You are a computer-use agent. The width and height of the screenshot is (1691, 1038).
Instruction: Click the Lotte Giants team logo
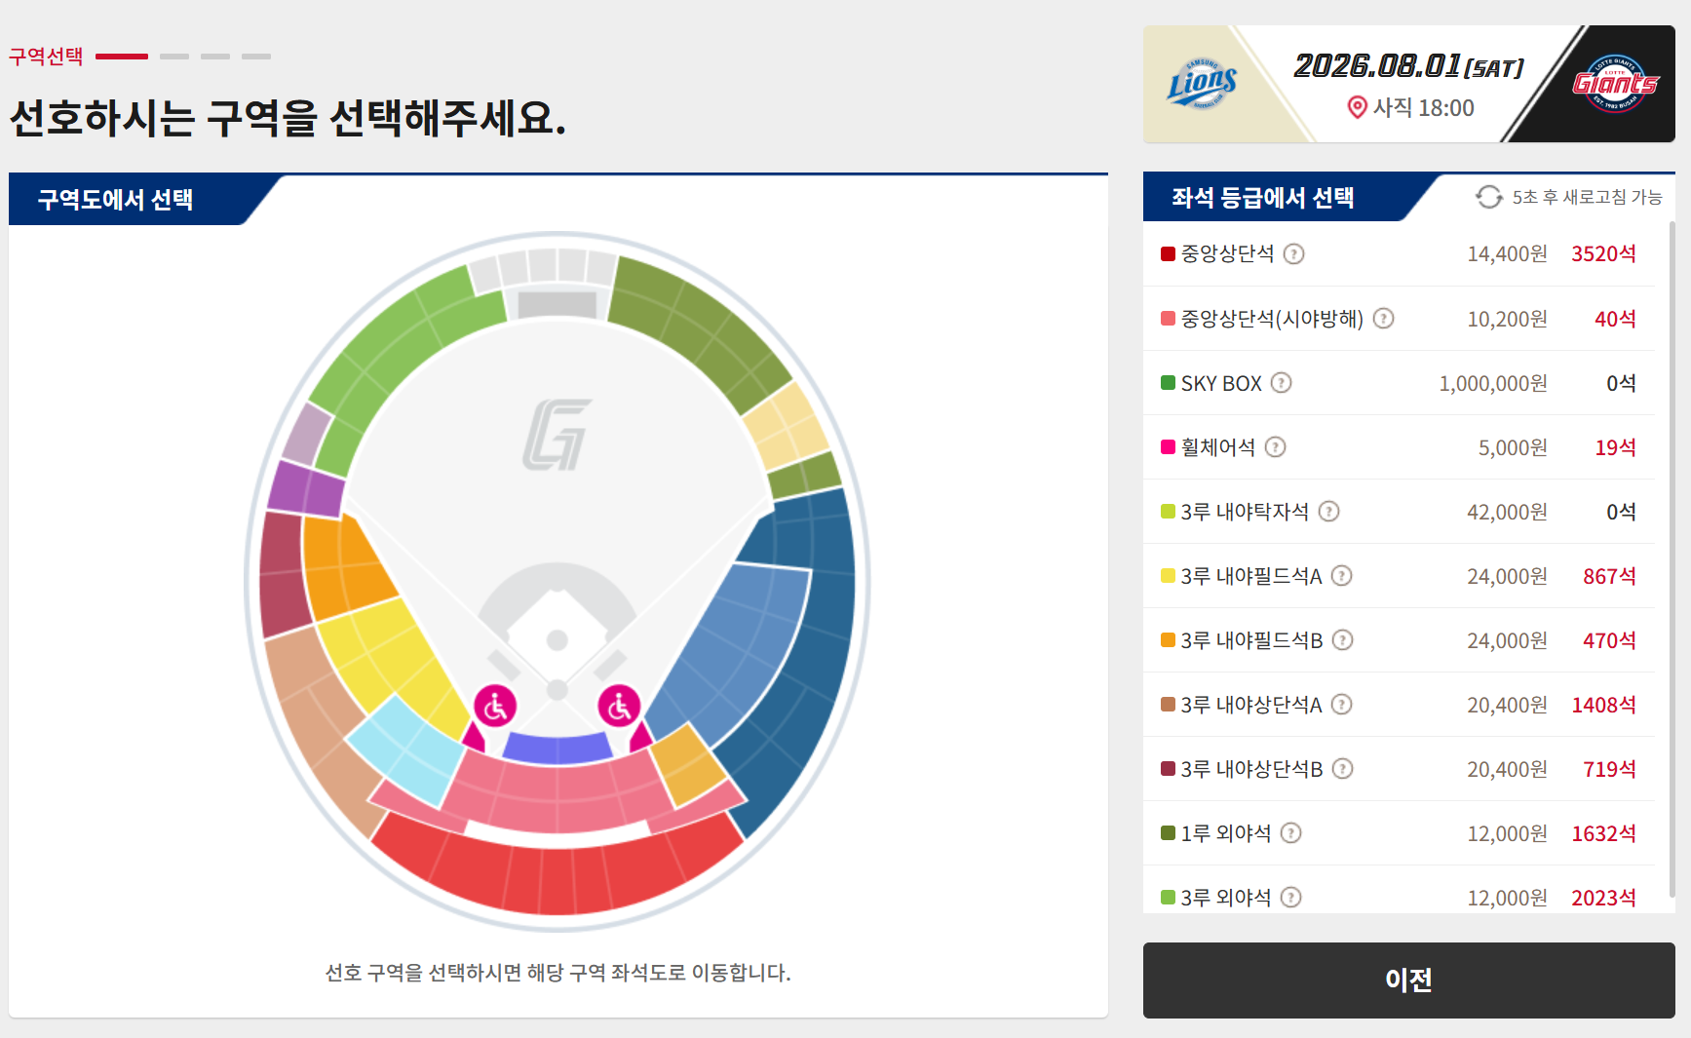pyautogui.click(x=1615, y=84)
